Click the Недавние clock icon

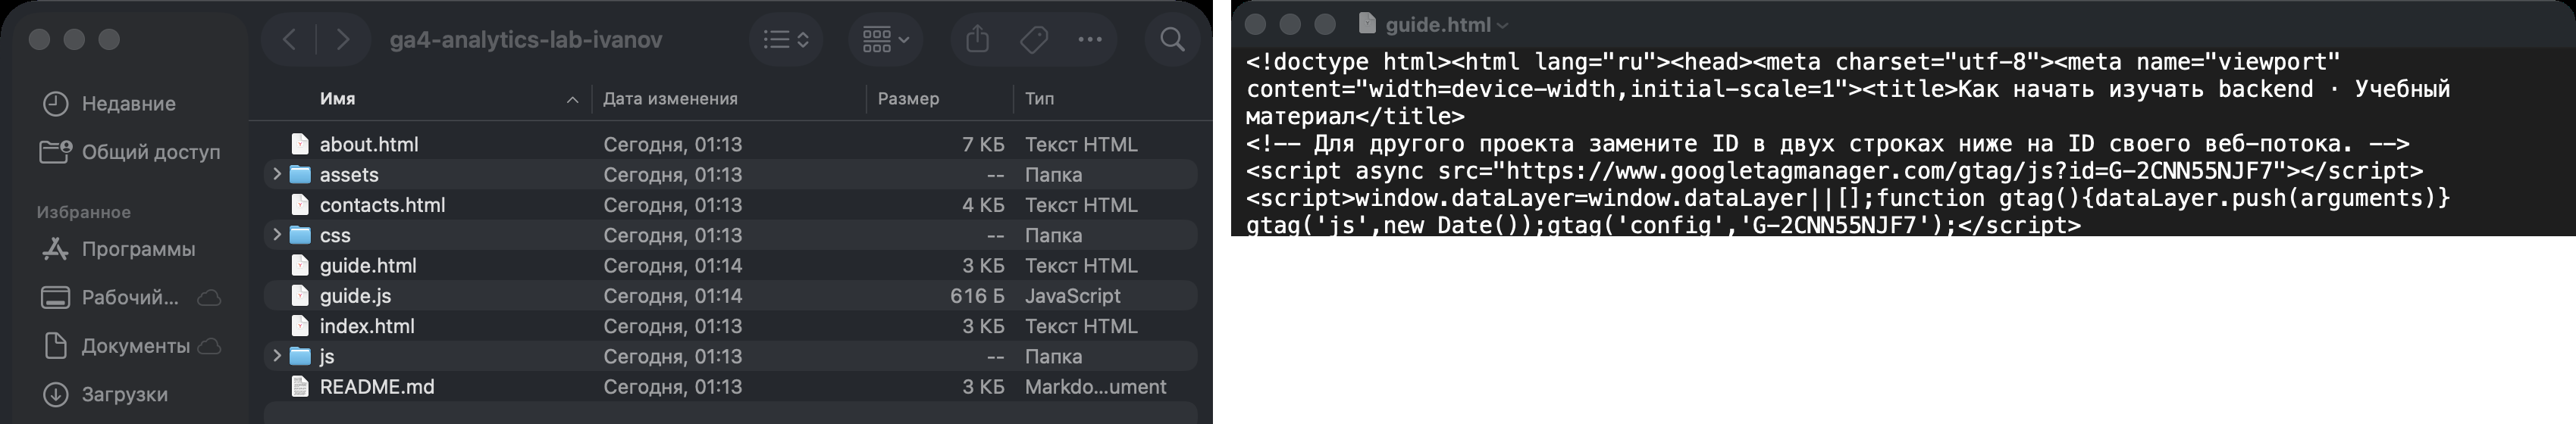coord(56,104)
